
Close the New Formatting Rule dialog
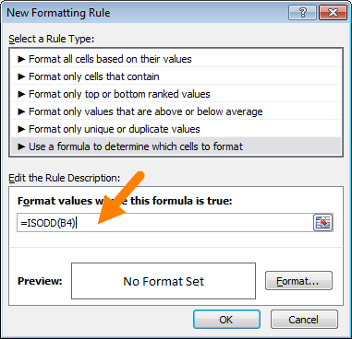pos(334,13)
